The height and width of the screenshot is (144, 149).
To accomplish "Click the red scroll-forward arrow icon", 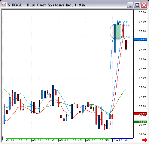I will point(145,140).
